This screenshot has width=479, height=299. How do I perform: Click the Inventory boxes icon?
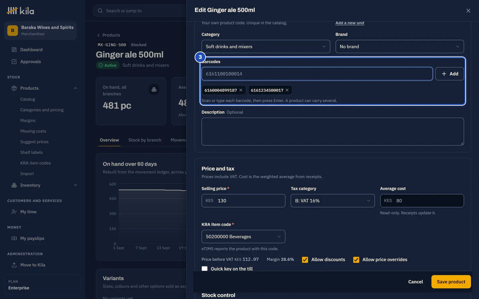(14, 185)
